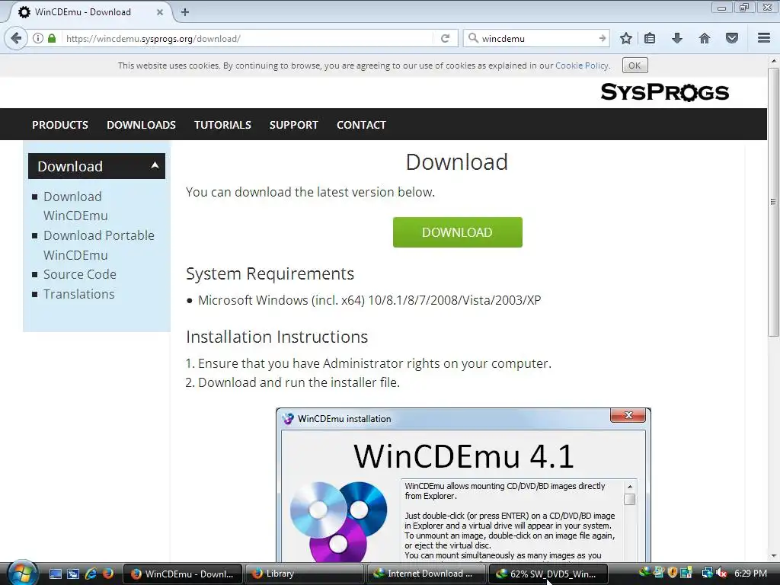780x585 pixels.
Task: Collapse the Download sidebar section arrow
Action: coord(155,165)
